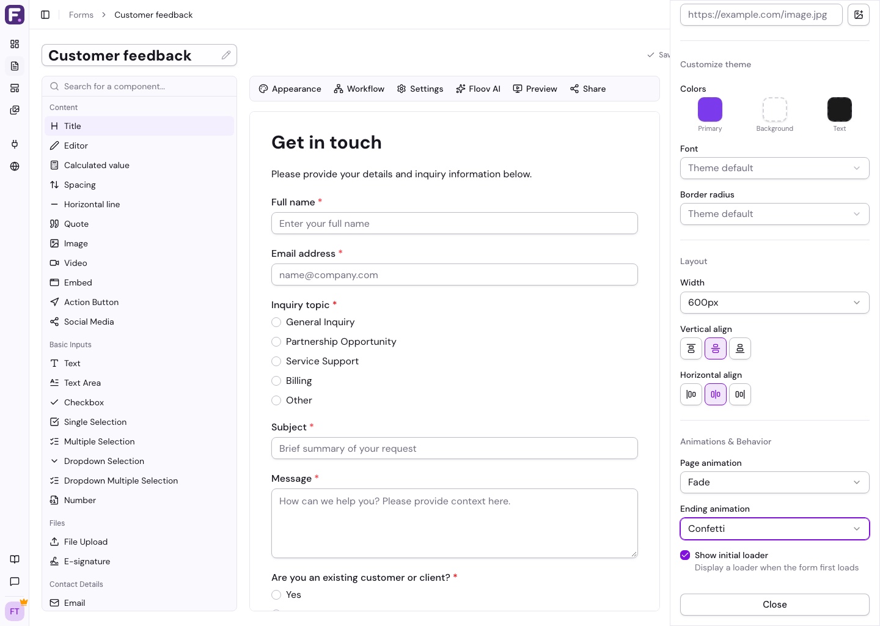Screen dimensions: 880x626
Task: Pick the Text black color swatch
Action: 840,109
